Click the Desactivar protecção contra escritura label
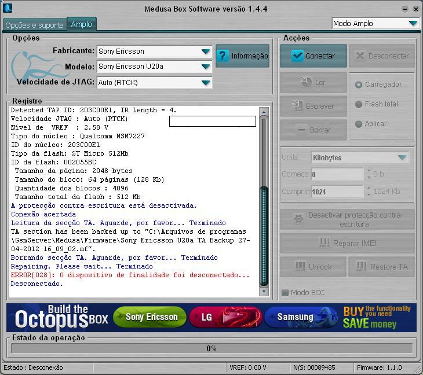 354,219
